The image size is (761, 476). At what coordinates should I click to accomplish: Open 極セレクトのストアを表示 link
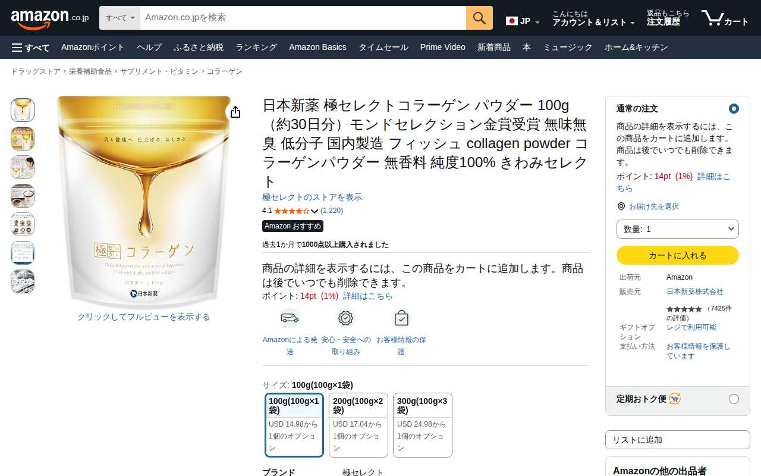[x=312, y=198]
